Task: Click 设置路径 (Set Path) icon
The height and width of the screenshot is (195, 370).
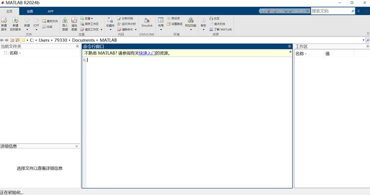Action: (169, 24)
